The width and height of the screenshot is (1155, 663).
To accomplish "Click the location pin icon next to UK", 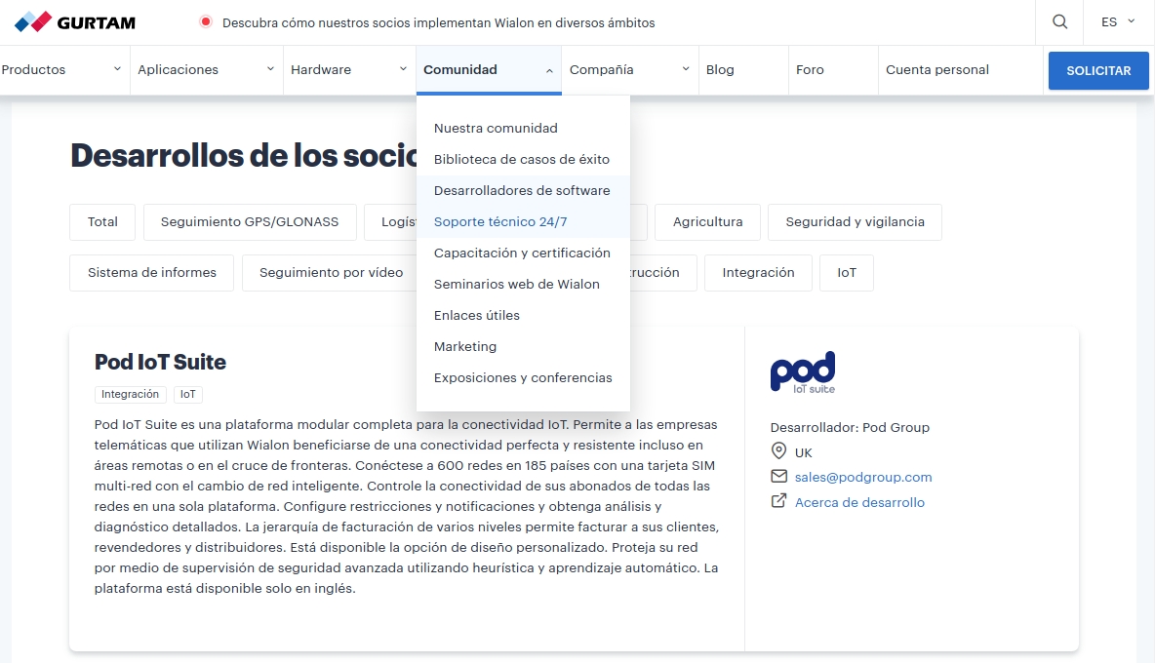I will [777, 451].
